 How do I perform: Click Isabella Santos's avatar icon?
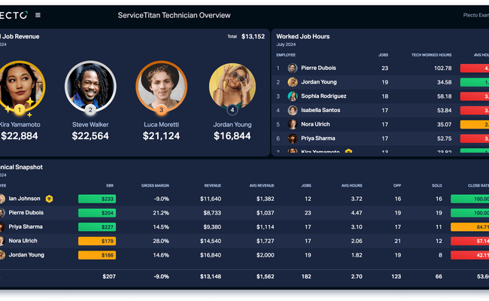point(293,110)
